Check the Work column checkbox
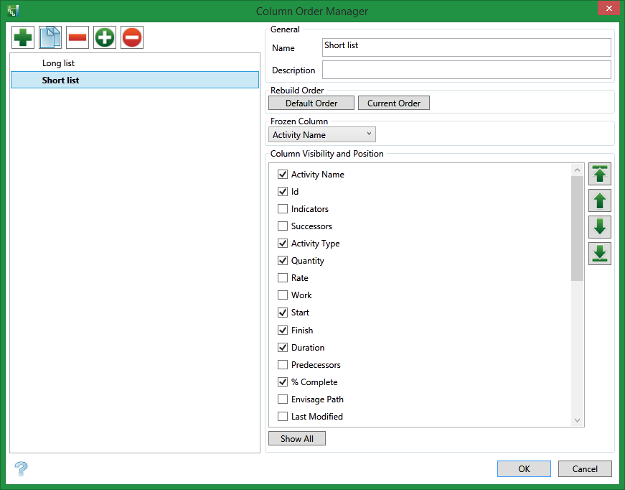 283,295
